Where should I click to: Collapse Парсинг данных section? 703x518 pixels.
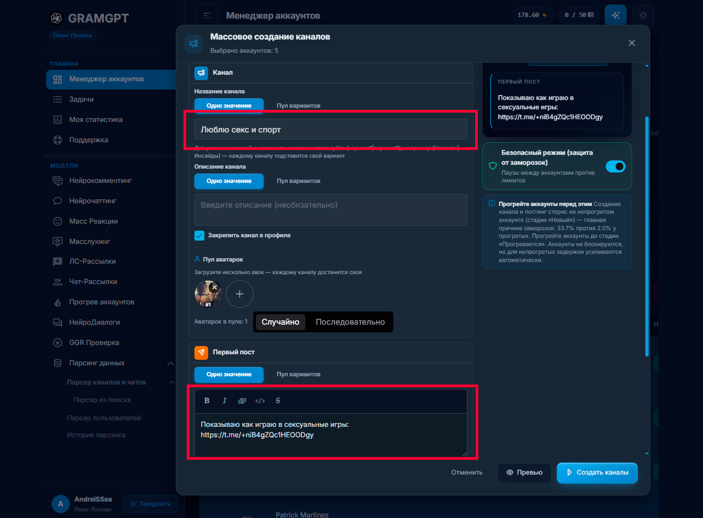pyautogui.click(x=170, y=364)
